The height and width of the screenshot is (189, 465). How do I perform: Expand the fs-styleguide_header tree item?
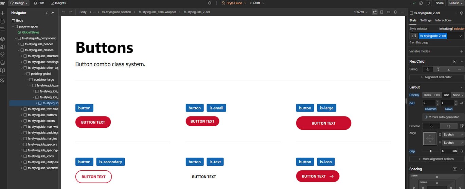[19, 44]
